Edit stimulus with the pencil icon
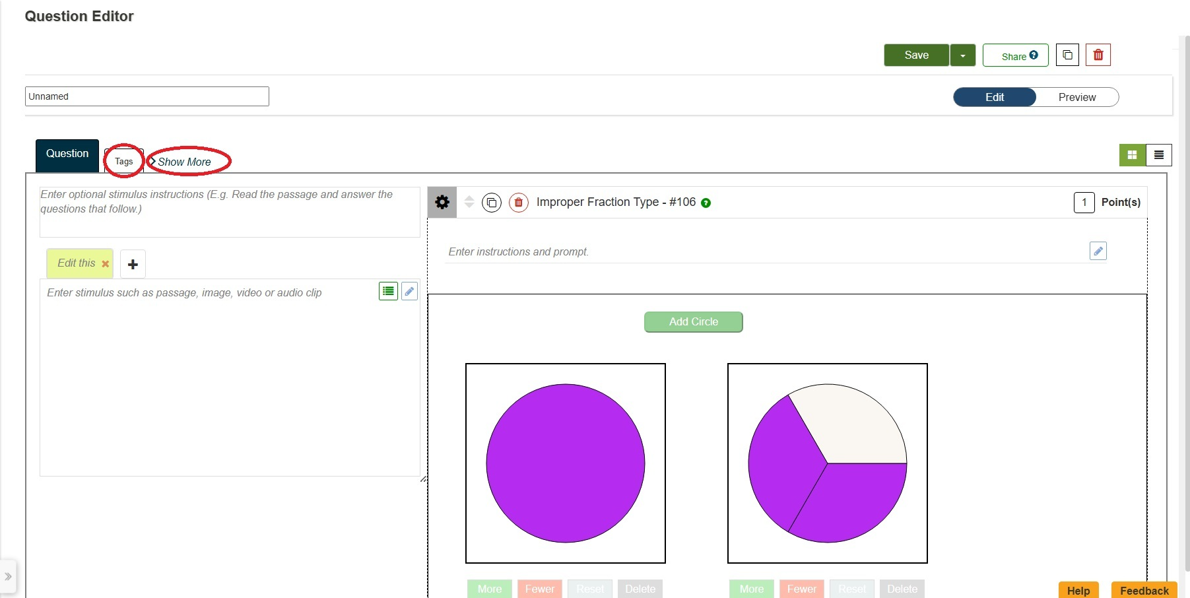This screenshot has width=1190, height=598. click(x=409, y=291)
